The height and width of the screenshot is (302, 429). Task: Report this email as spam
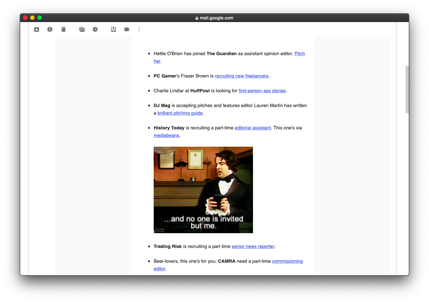point(50,29)
